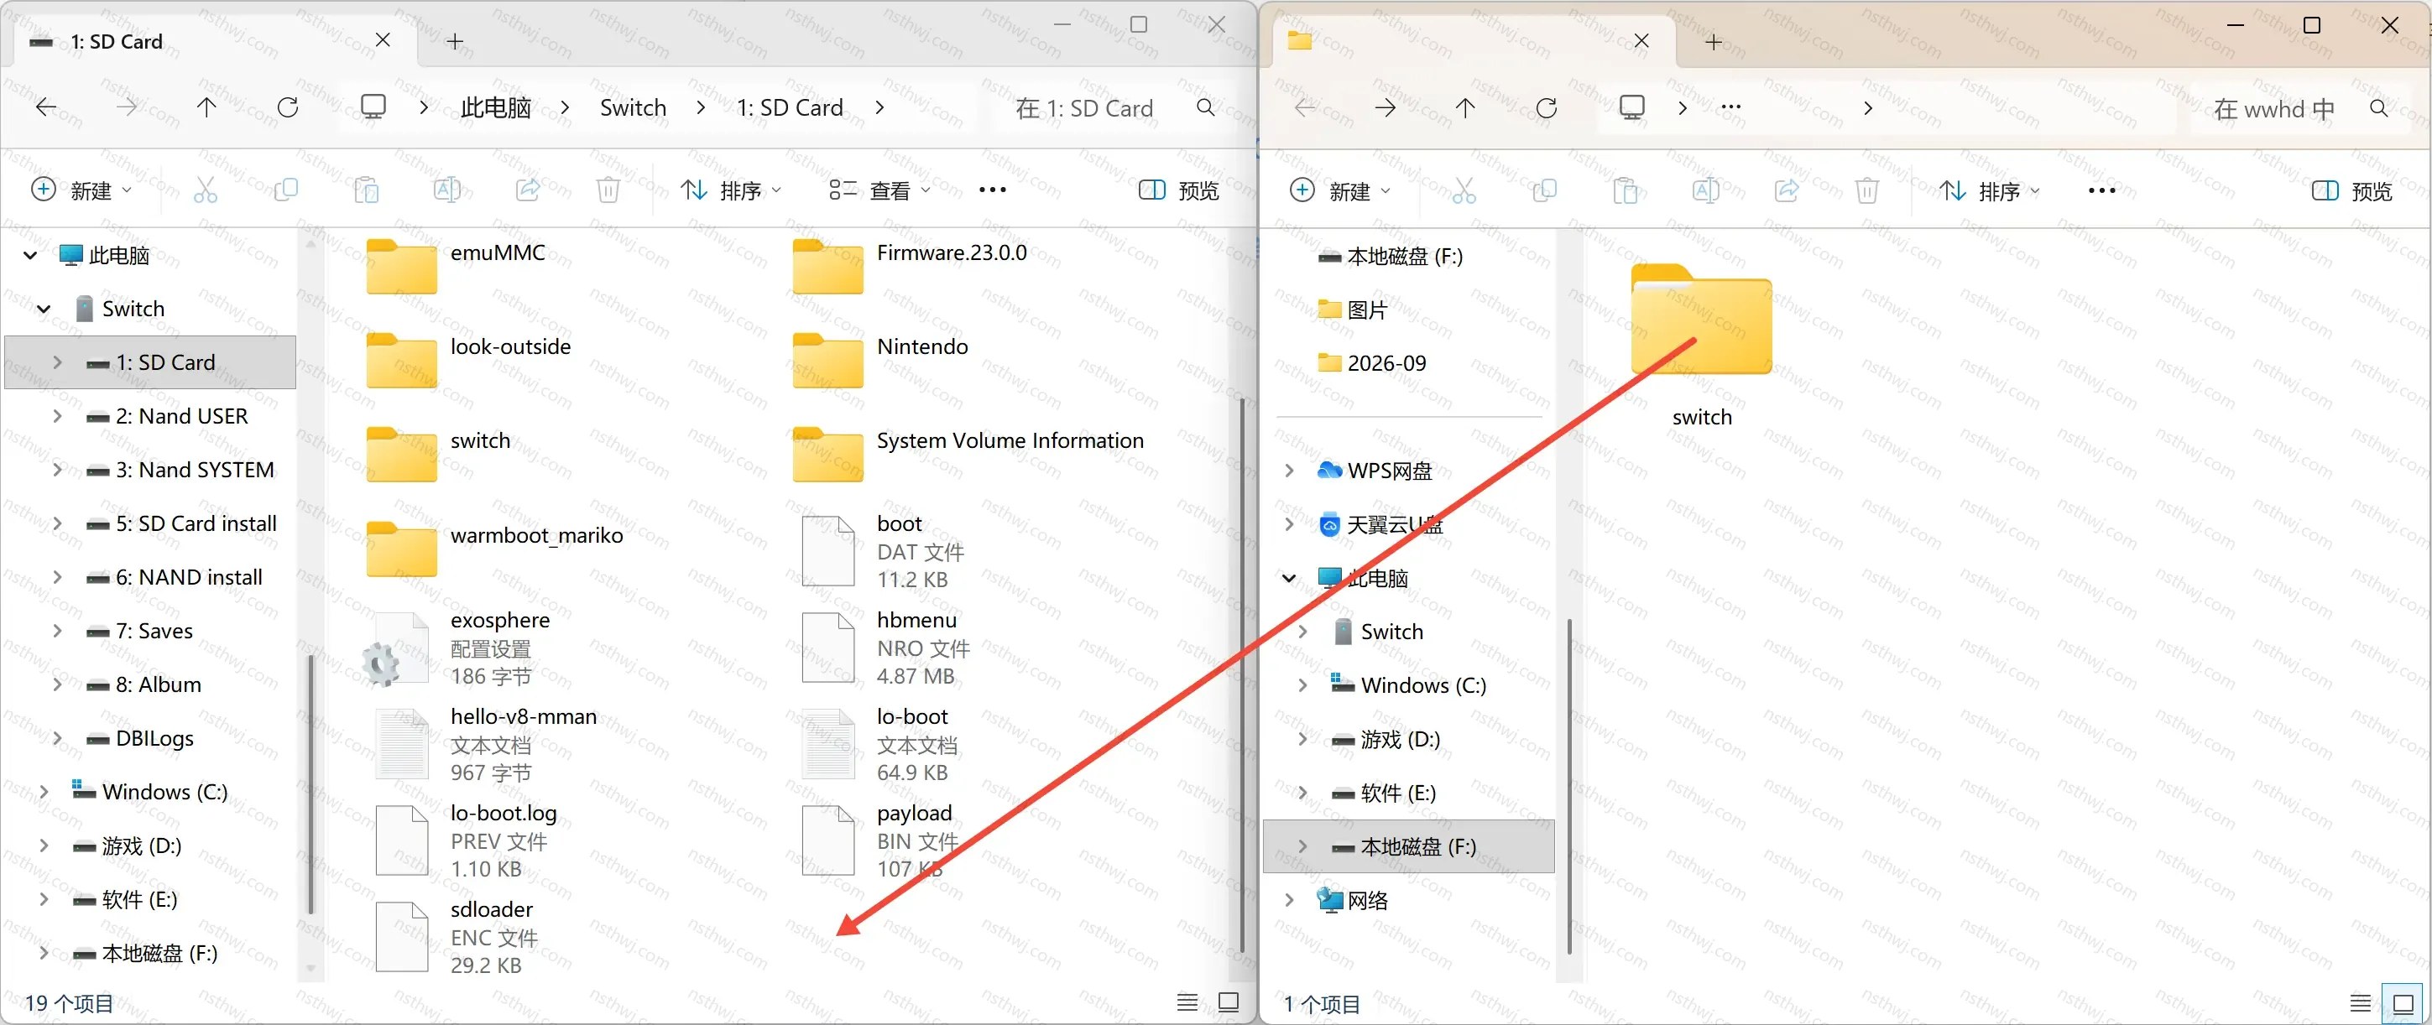Open the 排序 sort dropdown in left window
2432x1025 pixels.
point(731,190)
